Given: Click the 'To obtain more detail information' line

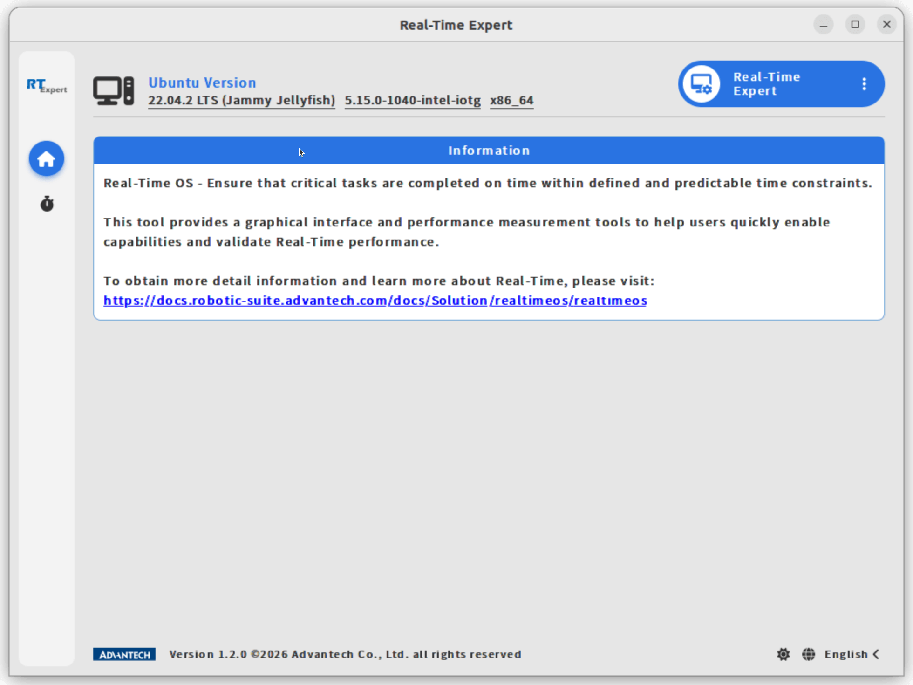Looking at the screenshot, I should (x=379, y=281).
